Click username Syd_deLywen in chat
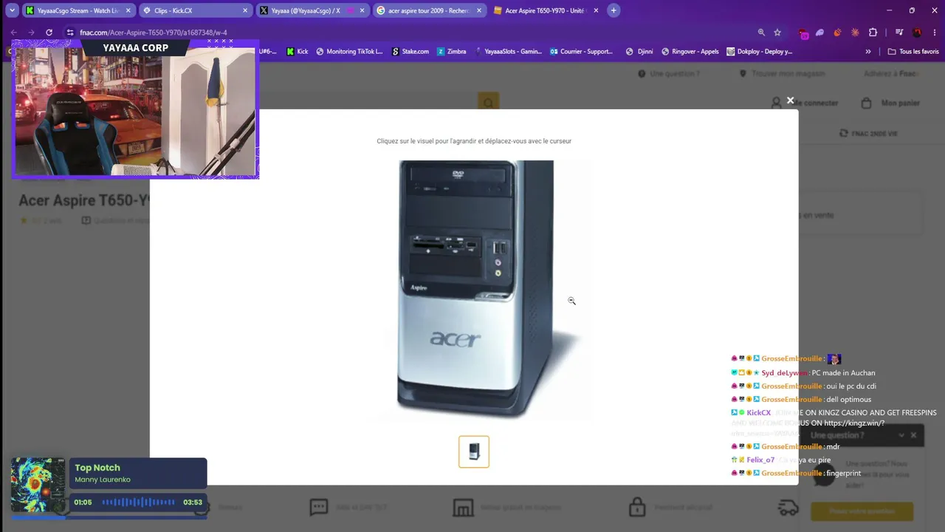 tap(784, 373)
